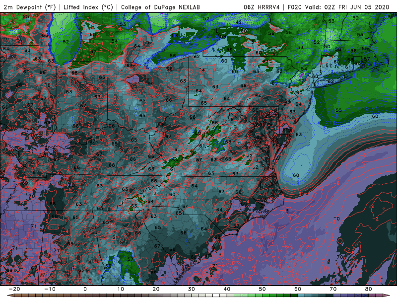
Task: Click the '0' tick label on the color scale
Action: point(85,289)
